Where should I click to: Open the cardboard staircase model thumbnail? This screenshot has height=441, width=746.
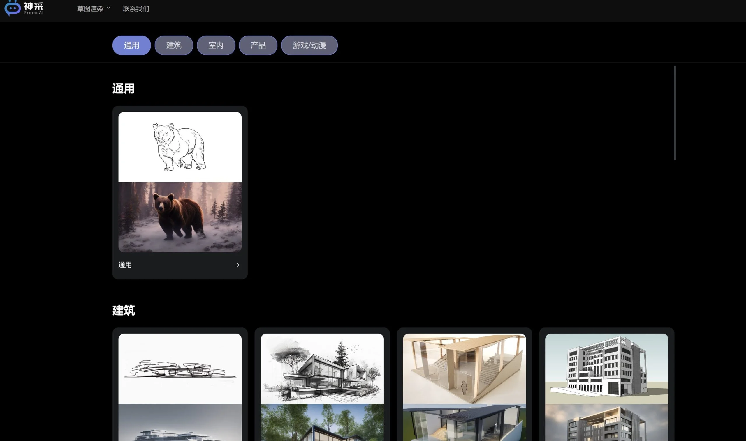[464, 369]
